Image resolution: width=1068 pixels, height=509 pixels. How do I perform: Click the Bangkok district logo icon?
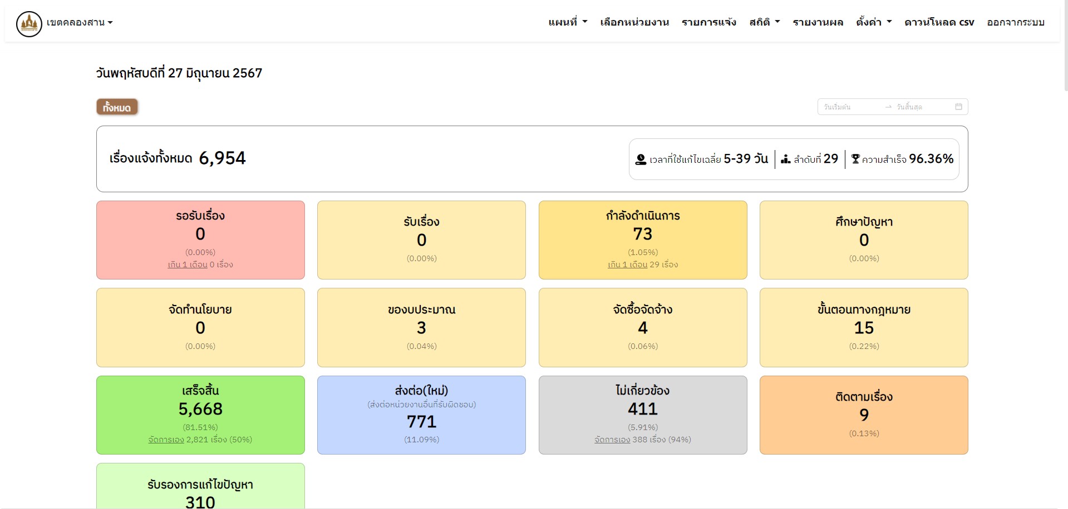coord(29,24)
